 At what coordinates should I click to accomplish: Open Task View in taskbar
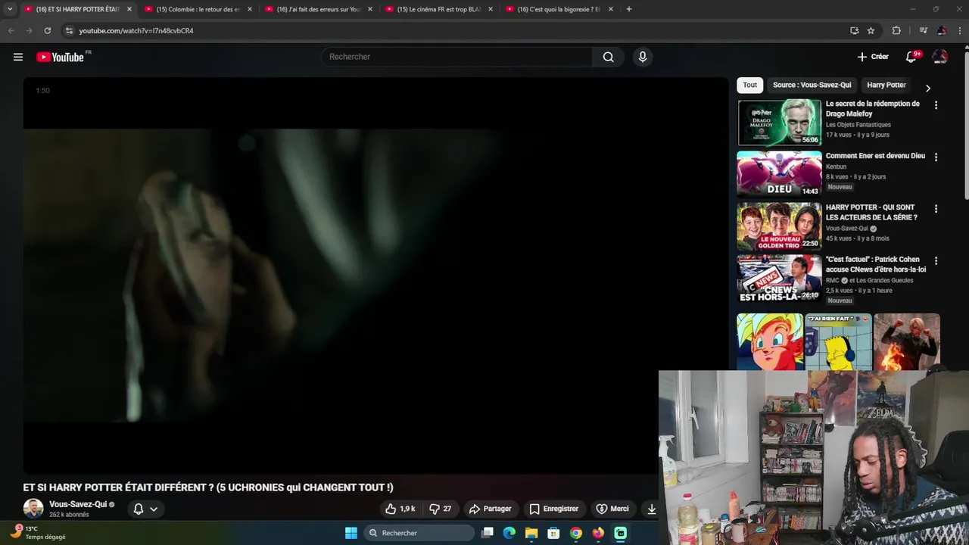click(x=488, y=533)
